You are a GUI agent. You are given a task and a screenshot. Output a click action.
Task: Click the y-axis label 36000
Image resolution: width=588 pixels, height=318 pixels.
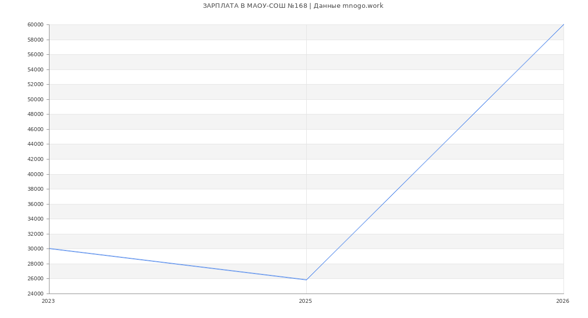coord(36,204)
